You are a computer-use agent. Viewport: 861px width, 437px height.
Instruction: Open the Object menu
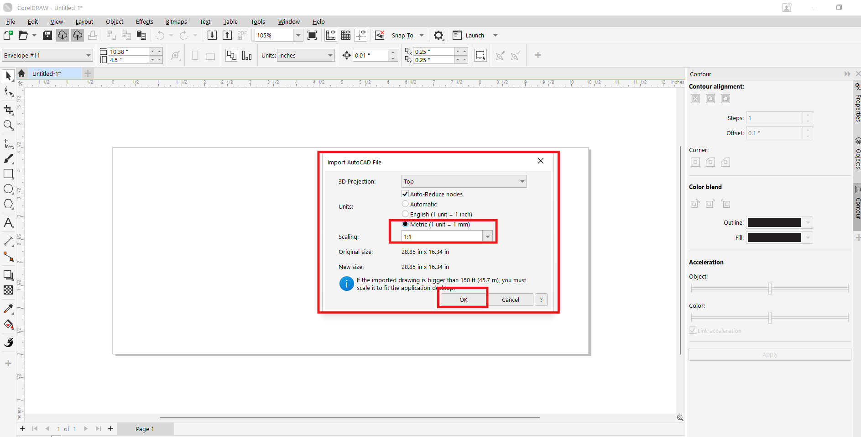click(115, 21)
